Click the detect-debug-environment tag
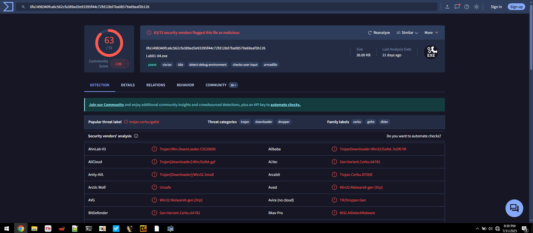The image size is (533, 233). [x=208, y=65]
